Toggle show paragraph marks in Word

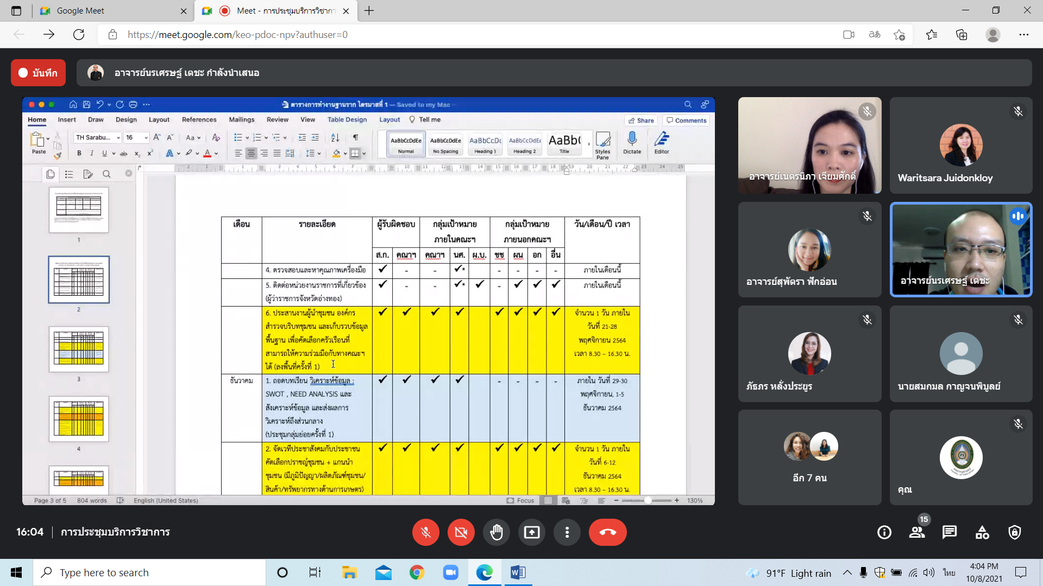pyautogui.click(x=355, y=137)
